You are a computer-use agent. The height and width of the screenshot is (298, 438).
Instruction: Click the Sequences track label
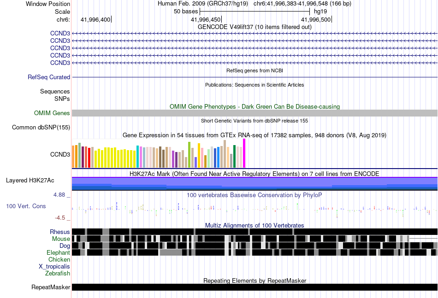pos(55,92)
